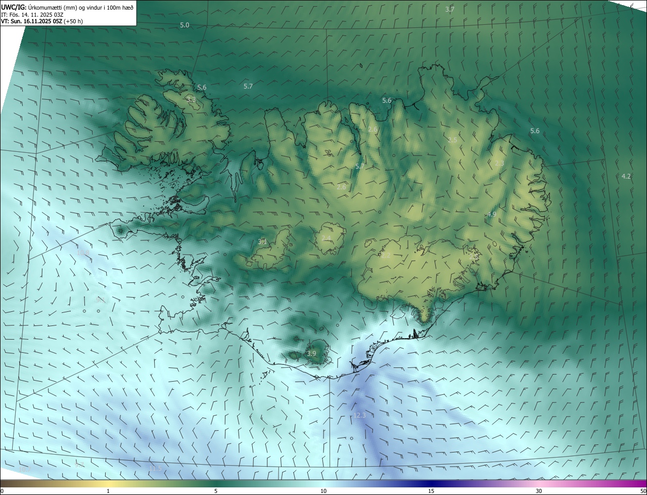The height and width of the screenshot is (495, 647).
Task: Select the 2.5 value label in northeast Iceland
Action: point(452,140)
